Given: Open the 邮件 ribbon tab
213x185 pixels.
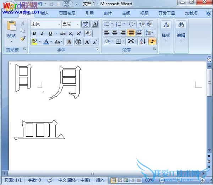Looking at the screenshot, I should (108, 13).
